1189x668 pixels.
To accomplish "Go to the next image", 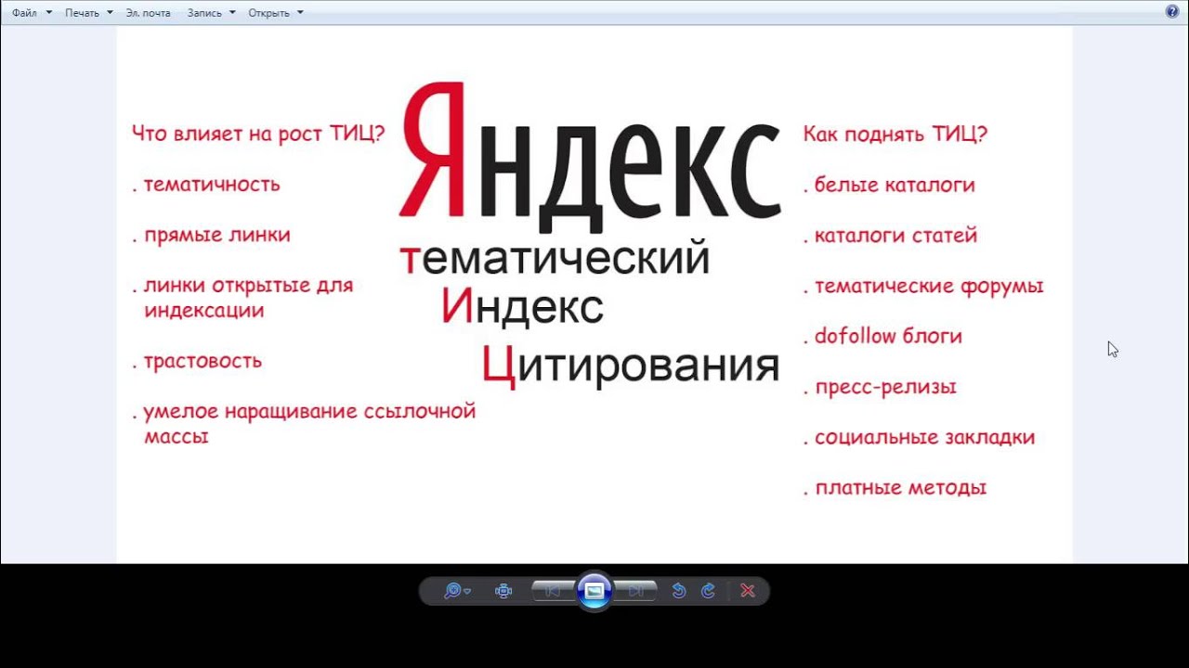I will tap(636, 591).
